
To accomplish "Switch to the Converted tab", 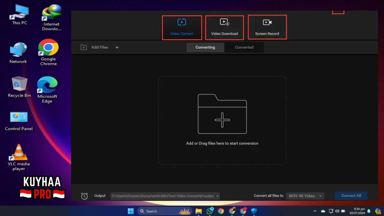I will (244, 47).
